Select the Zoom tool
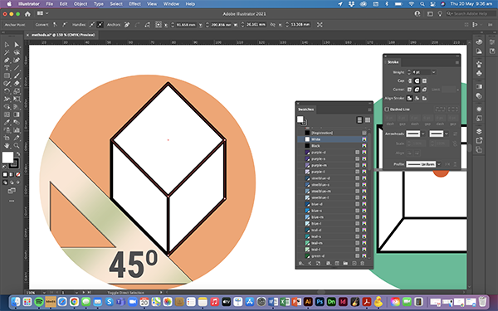This screenshot has height=311, width=498. pyautogui.click(x=17, y=146)
